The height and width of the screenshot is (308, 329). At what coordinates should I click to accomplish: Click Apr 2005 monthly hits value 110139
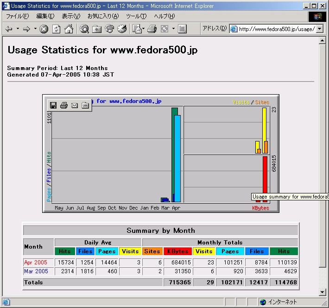pyautogui.click(x=287, y=263)
